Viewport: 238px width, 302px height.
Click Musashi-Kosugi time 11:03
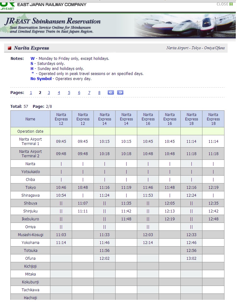click(x=61, y=235)
